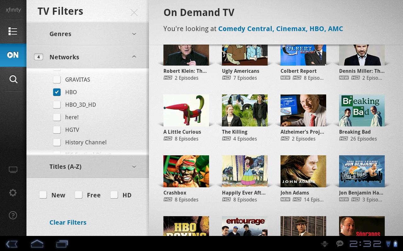Open the help question mark icon
This screenshot has width=403, height=251.
[13, 215]
